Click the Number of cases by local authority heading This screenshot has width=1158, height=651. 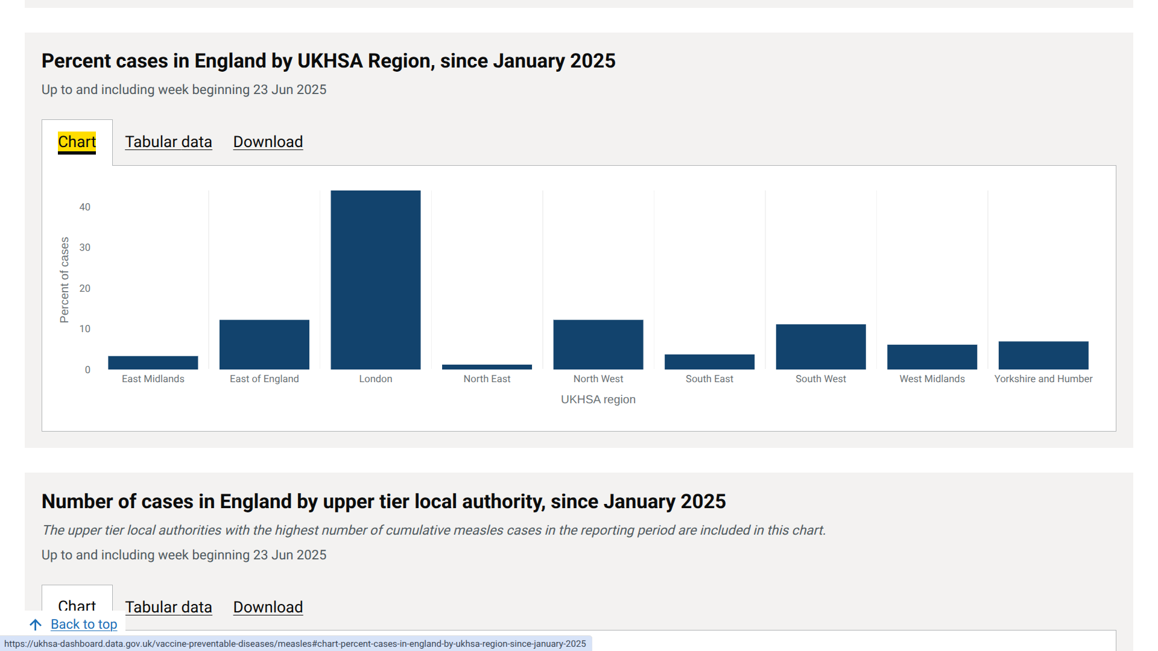click(383, 502)
